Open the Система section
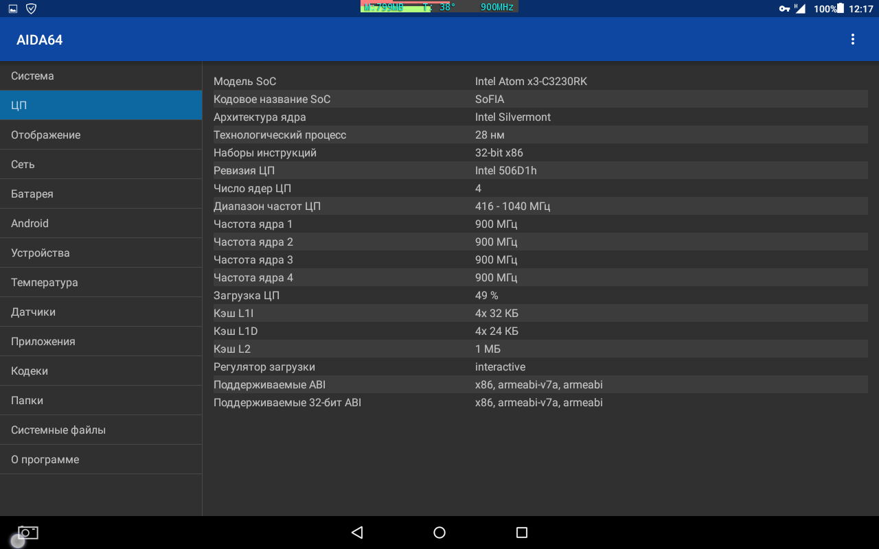This screenshot has height=549, width=879. 101,76
